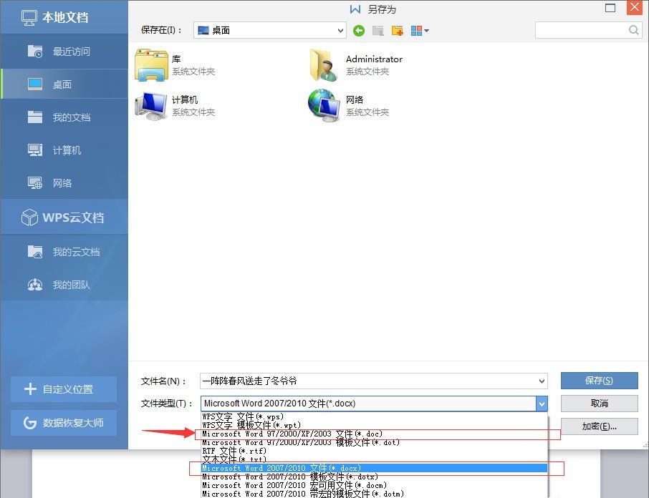Click the green back navigation arrow
This screenshot has width=649, height=498.
coord(358,30)
